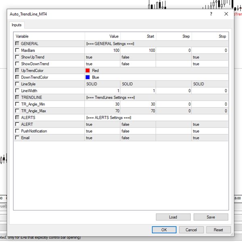Cancel the indicator settings dialog

coord(191,230)
